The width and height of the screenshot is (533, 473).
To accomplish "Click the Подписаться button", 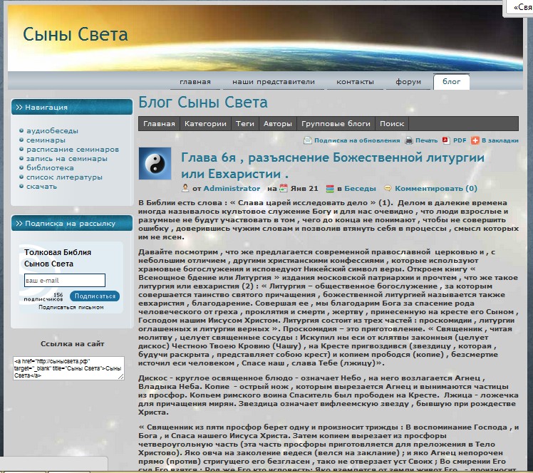I will [95, 296].
